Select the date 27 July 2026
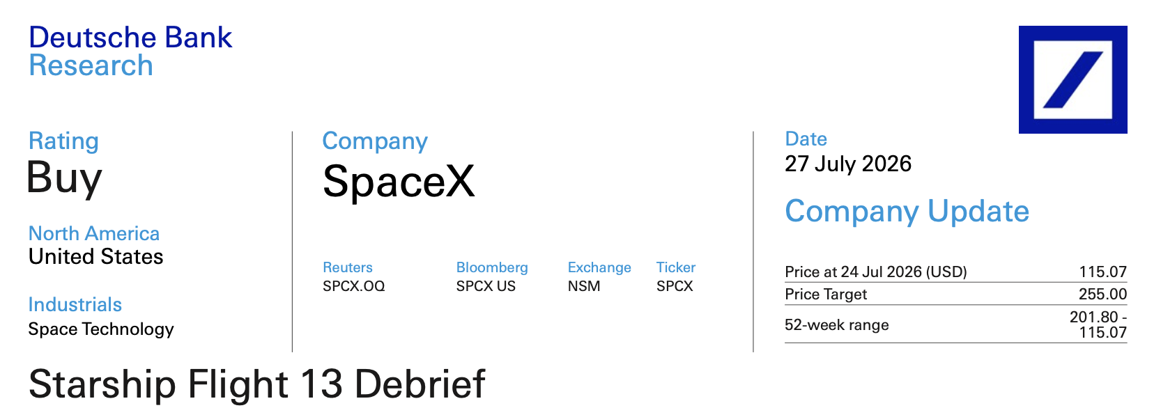Viewport: 1161px width, 408px height. pos(848,164)
